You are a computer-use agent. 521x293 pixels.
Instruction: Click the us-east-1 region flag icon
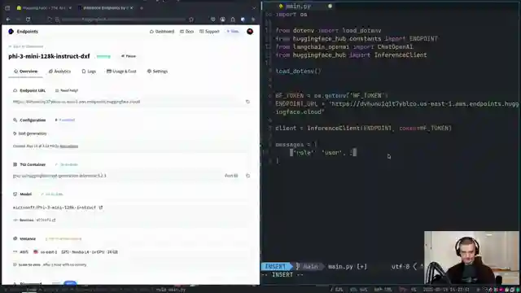coord(36,251)
